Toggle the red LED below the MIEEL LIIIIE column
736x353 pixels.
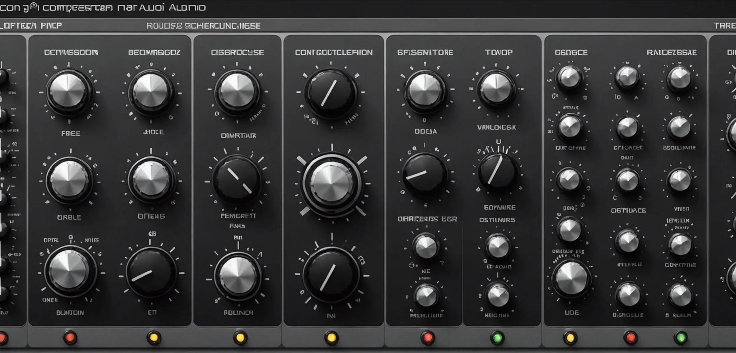[x=427, y=337]
